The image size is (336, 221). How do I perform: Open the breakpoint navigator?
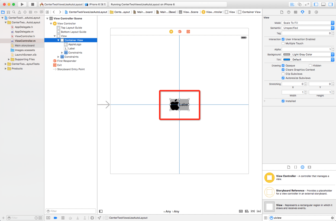coord(36,12)
